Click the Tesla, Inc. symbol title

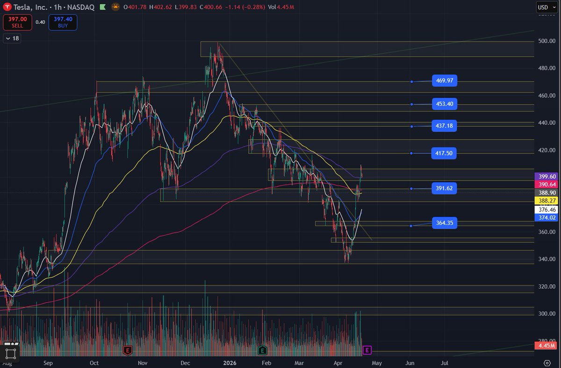point(30,7)
